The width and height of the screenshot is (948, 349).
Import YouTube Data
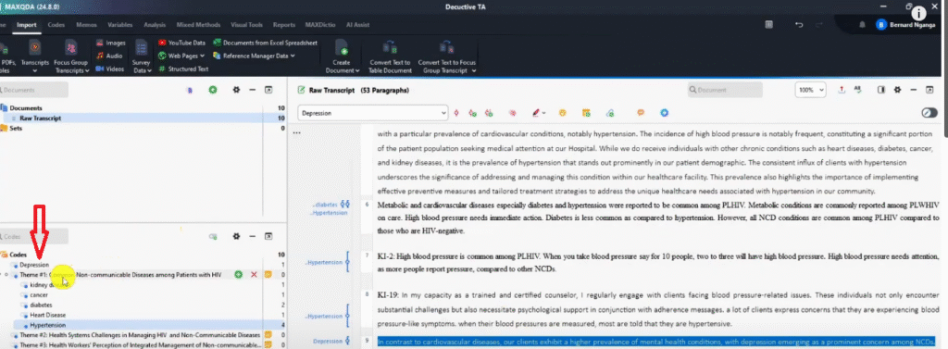[182, 43]
